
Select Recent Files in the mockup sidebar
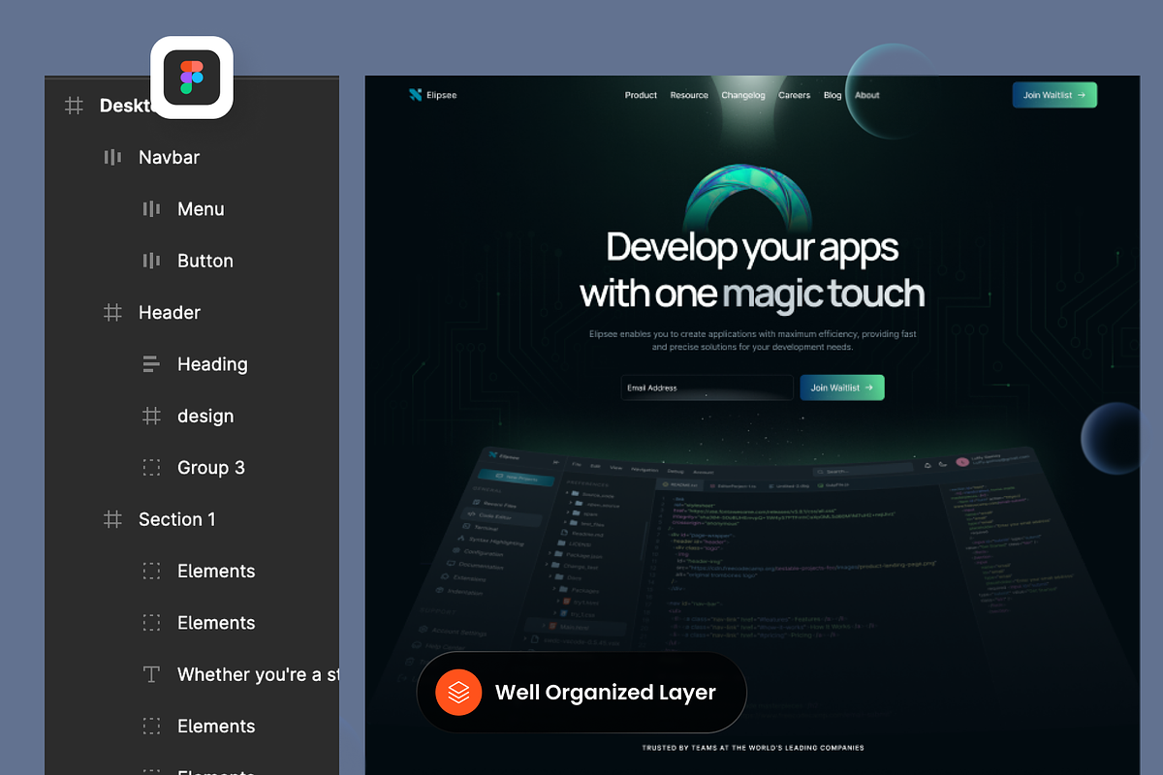click(x=496, y=505)
